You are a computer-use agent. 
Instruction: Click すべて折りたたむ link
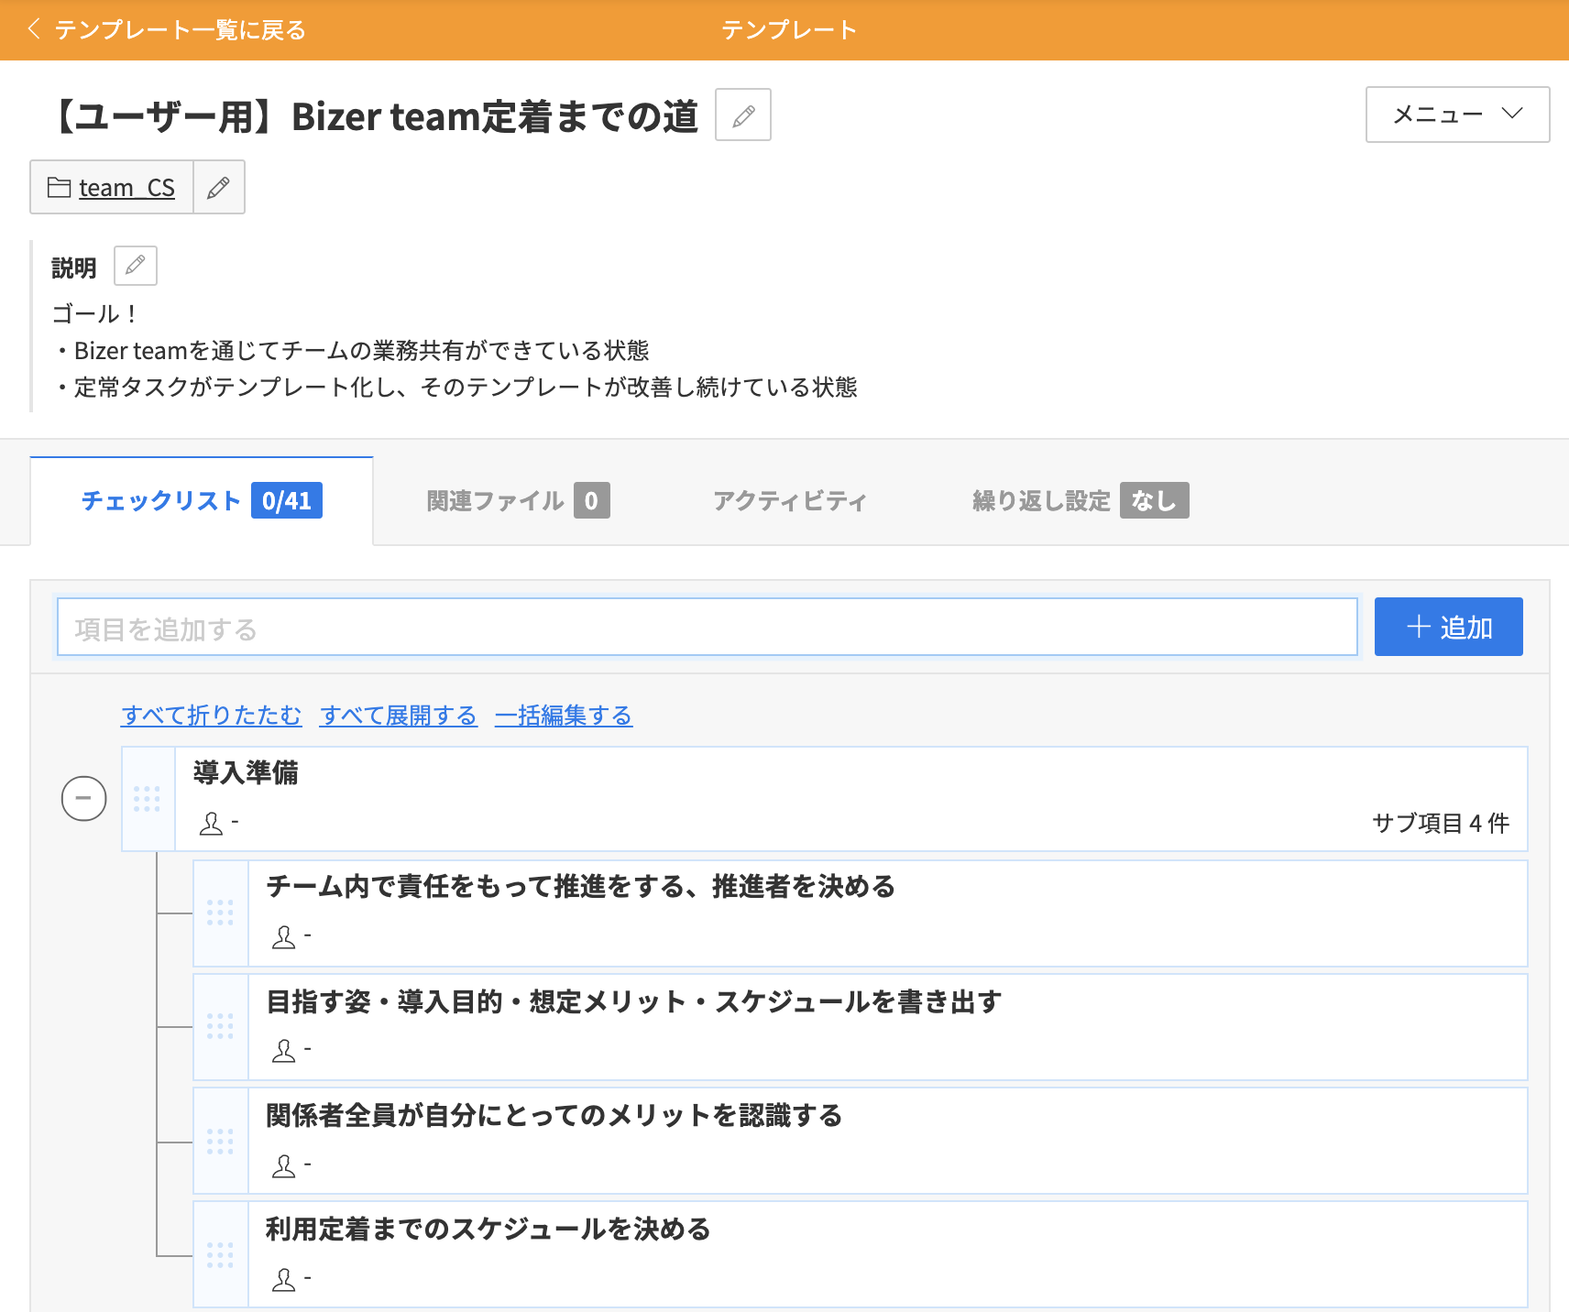click(x=211, y=716)
